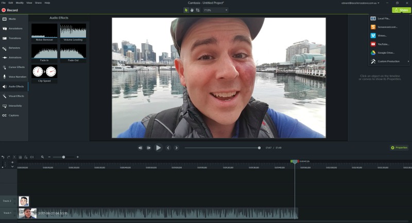Open the canvas zoom percentage dropdown
Viewport: 412px width, 223px height.
[x=215, y=10]
